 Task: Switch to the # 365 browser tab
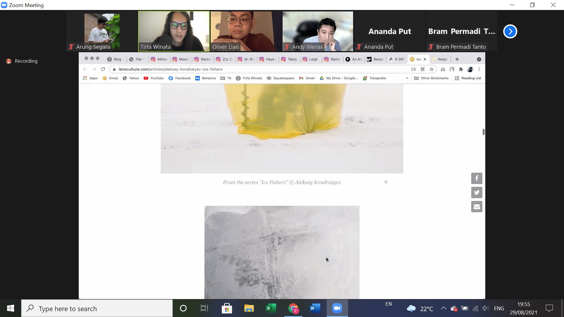(397, 59)
